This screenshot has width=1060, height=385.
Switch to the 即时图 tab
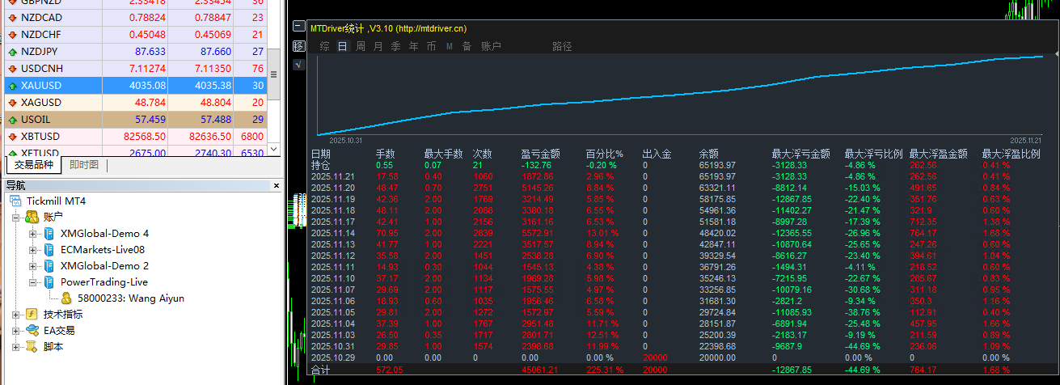(84, 165)
